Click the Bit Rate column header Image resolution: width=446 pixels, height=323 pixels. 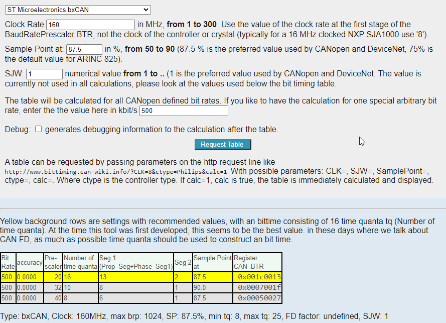[x=8, y=262]
